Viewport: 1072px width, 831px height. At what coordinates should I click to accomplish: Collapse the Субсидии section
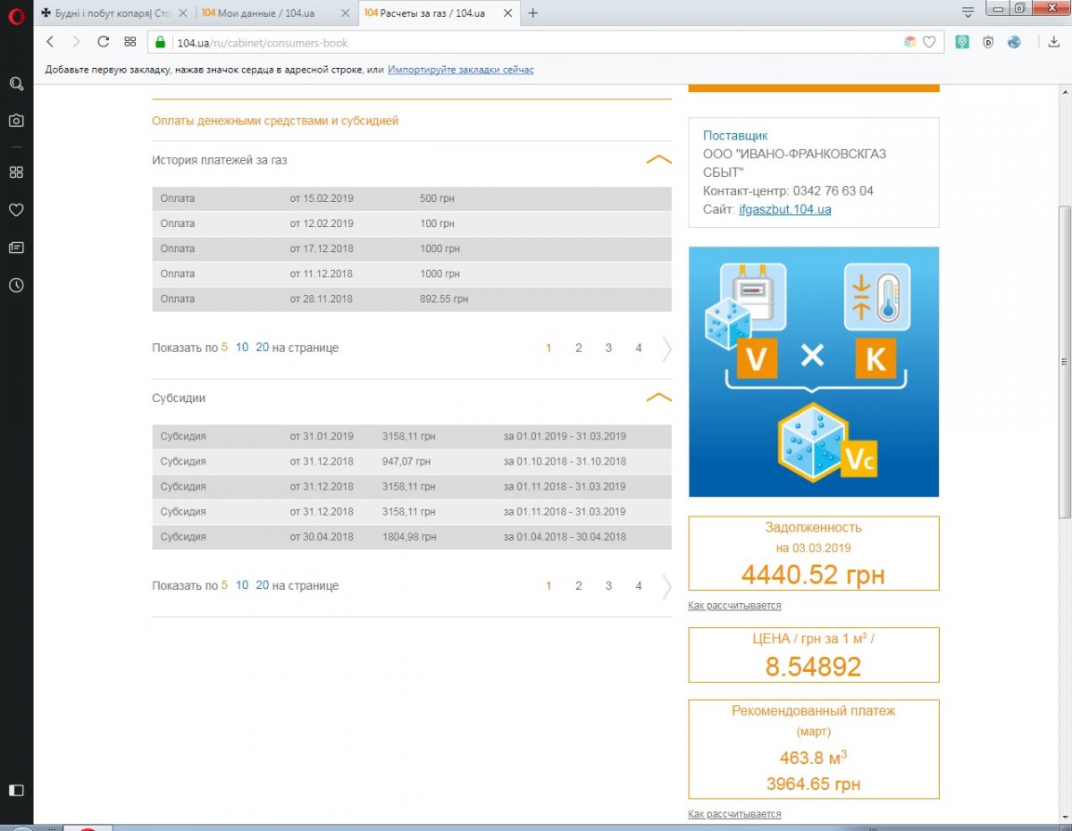click(x=658, y=399)
